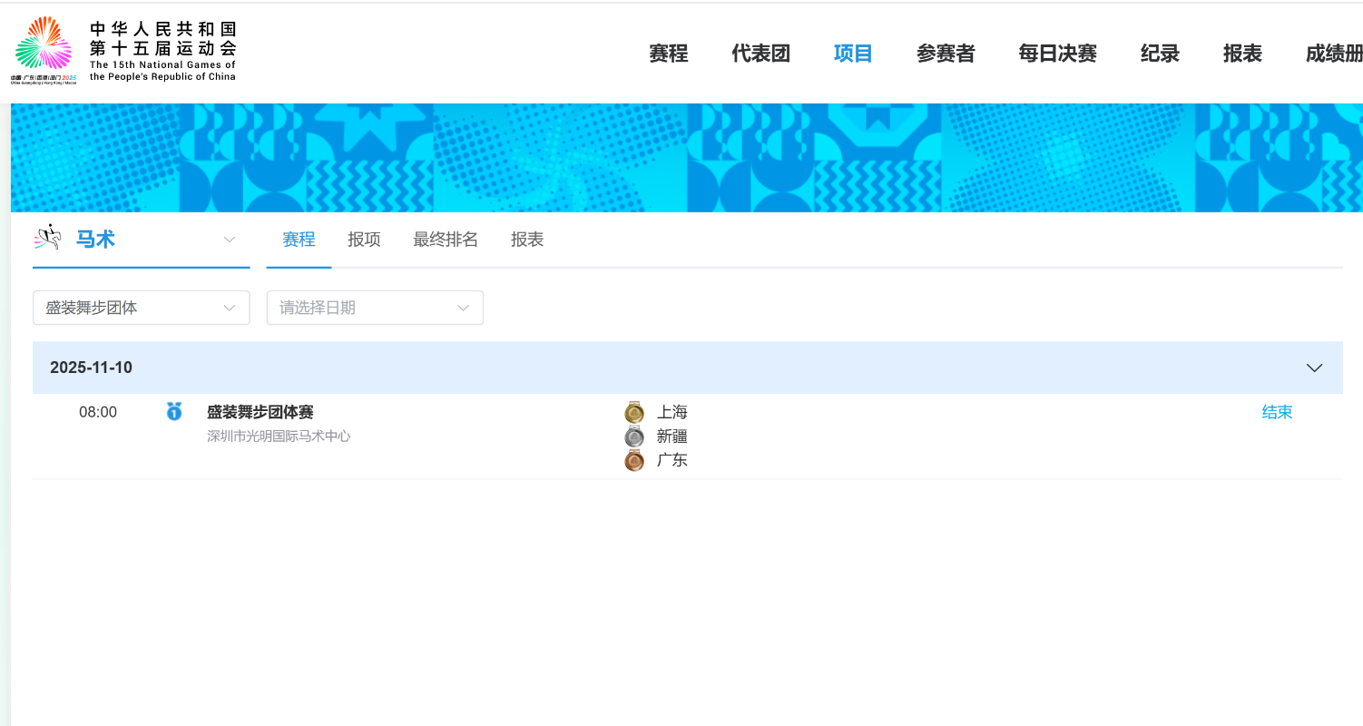Switch to the 最终排名 tab
Image resolution: width=1363 pixels, height=726 pixels.
pyautogui.click(x=446, y=240)
